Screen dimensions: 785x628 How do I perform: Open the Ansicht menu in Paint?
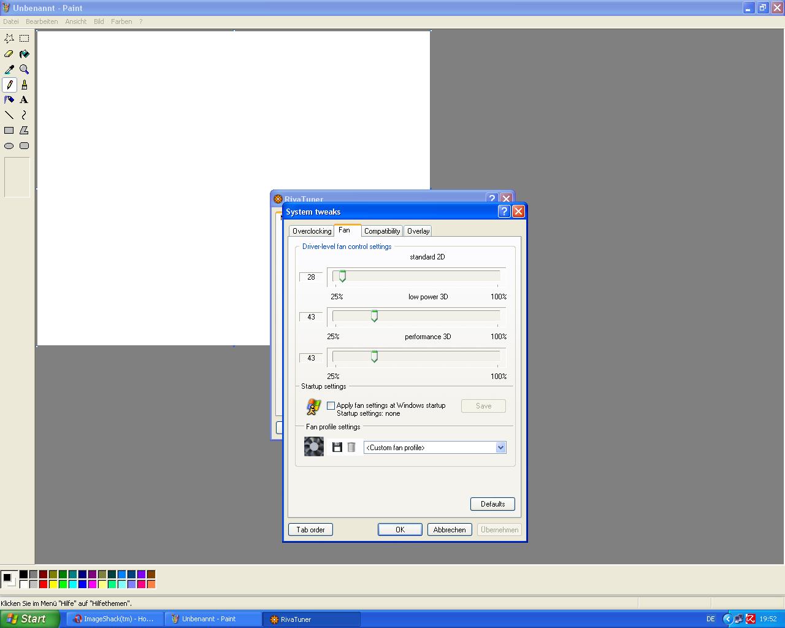point(76,21)
